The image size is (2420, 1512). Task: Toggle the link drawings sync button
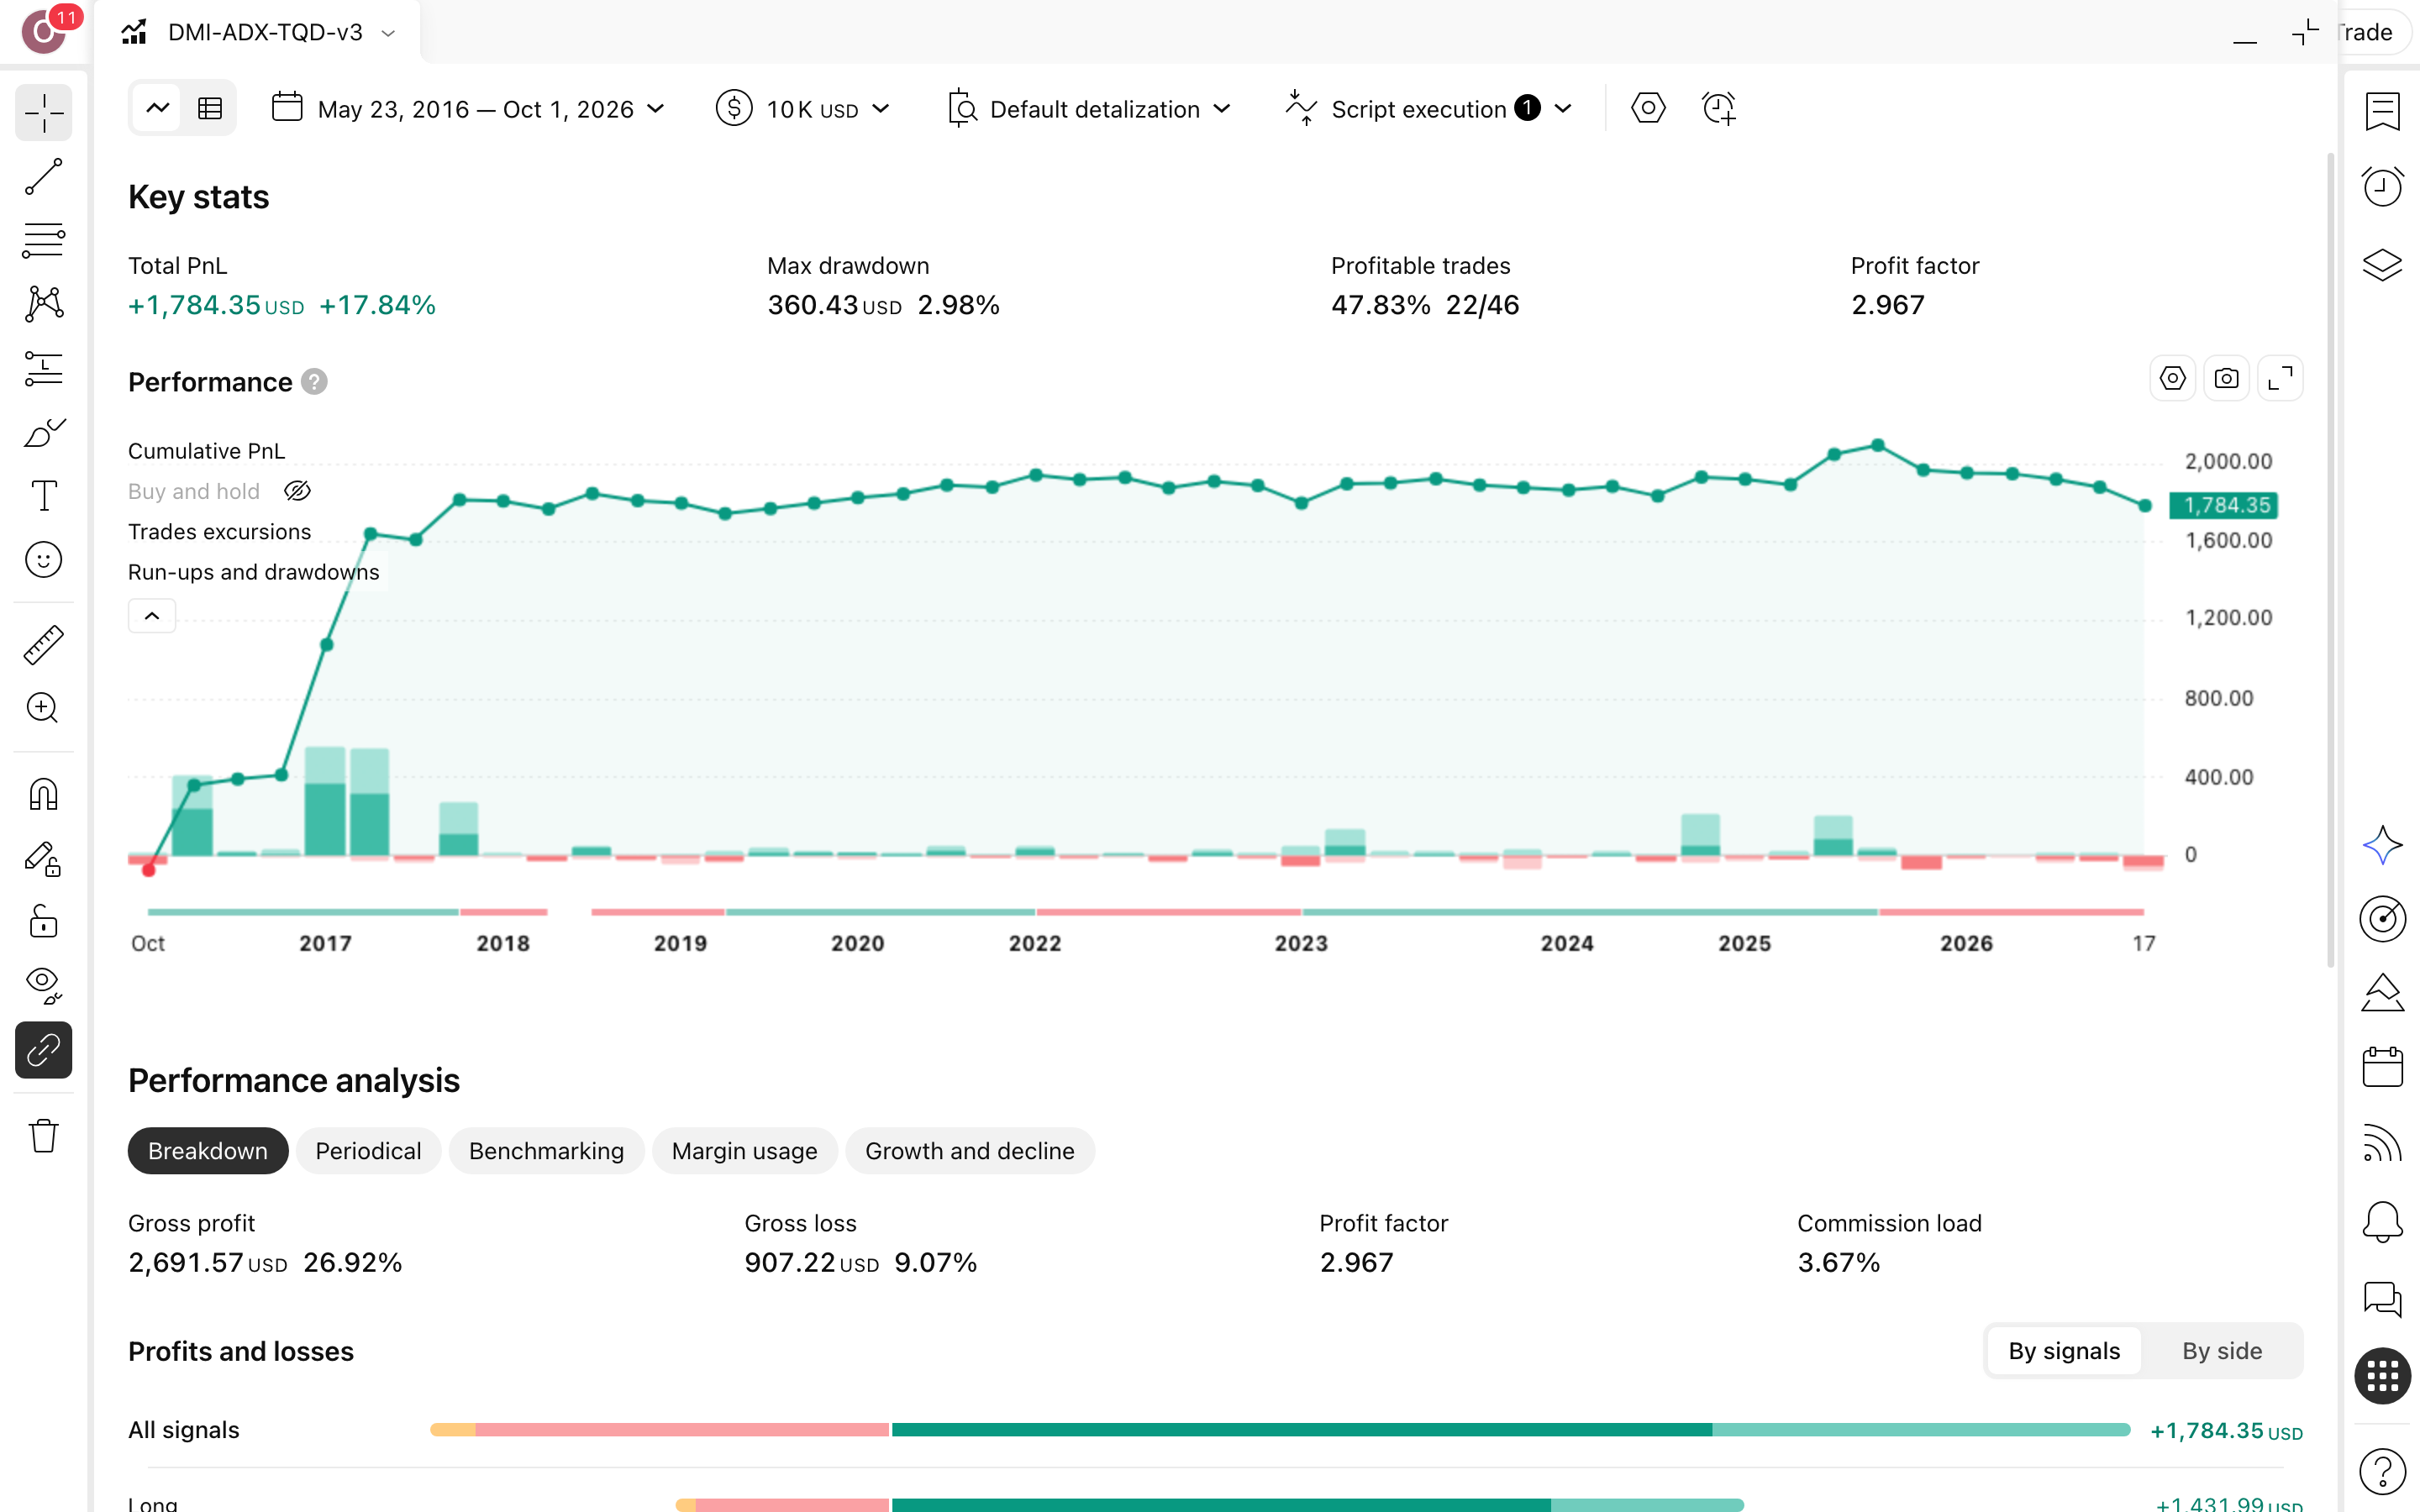point(44,1050)
